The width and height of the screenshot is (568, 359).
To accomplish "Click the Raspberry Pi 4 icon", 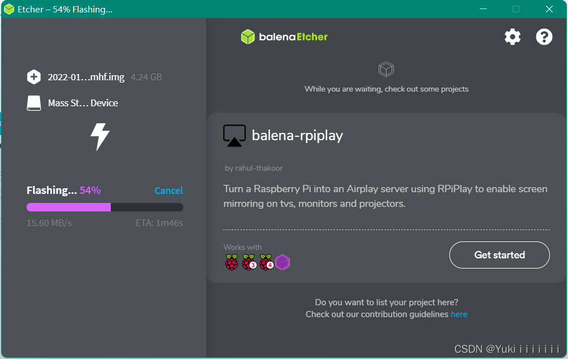I will click(266, 262).
